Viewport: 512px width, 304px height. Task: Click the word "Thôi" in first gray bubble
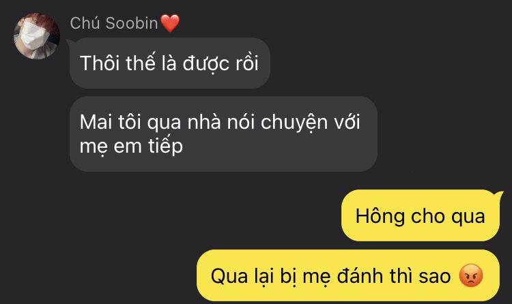100,63
